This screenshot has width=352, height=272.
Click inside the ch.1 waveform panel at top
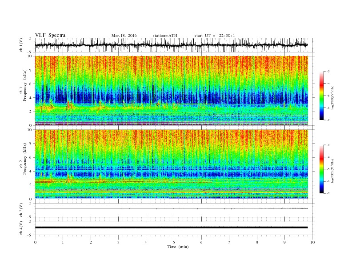[175, 45]
